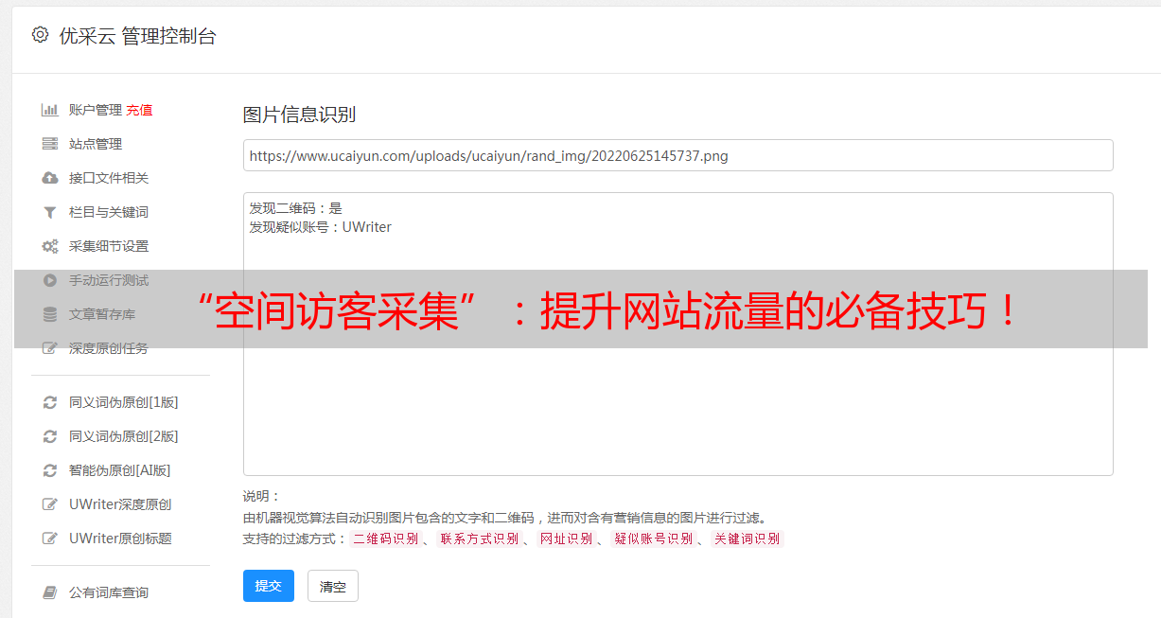Click the play circle icon next to 手动运行测试
1161x618 pixels.
(50, 280)
